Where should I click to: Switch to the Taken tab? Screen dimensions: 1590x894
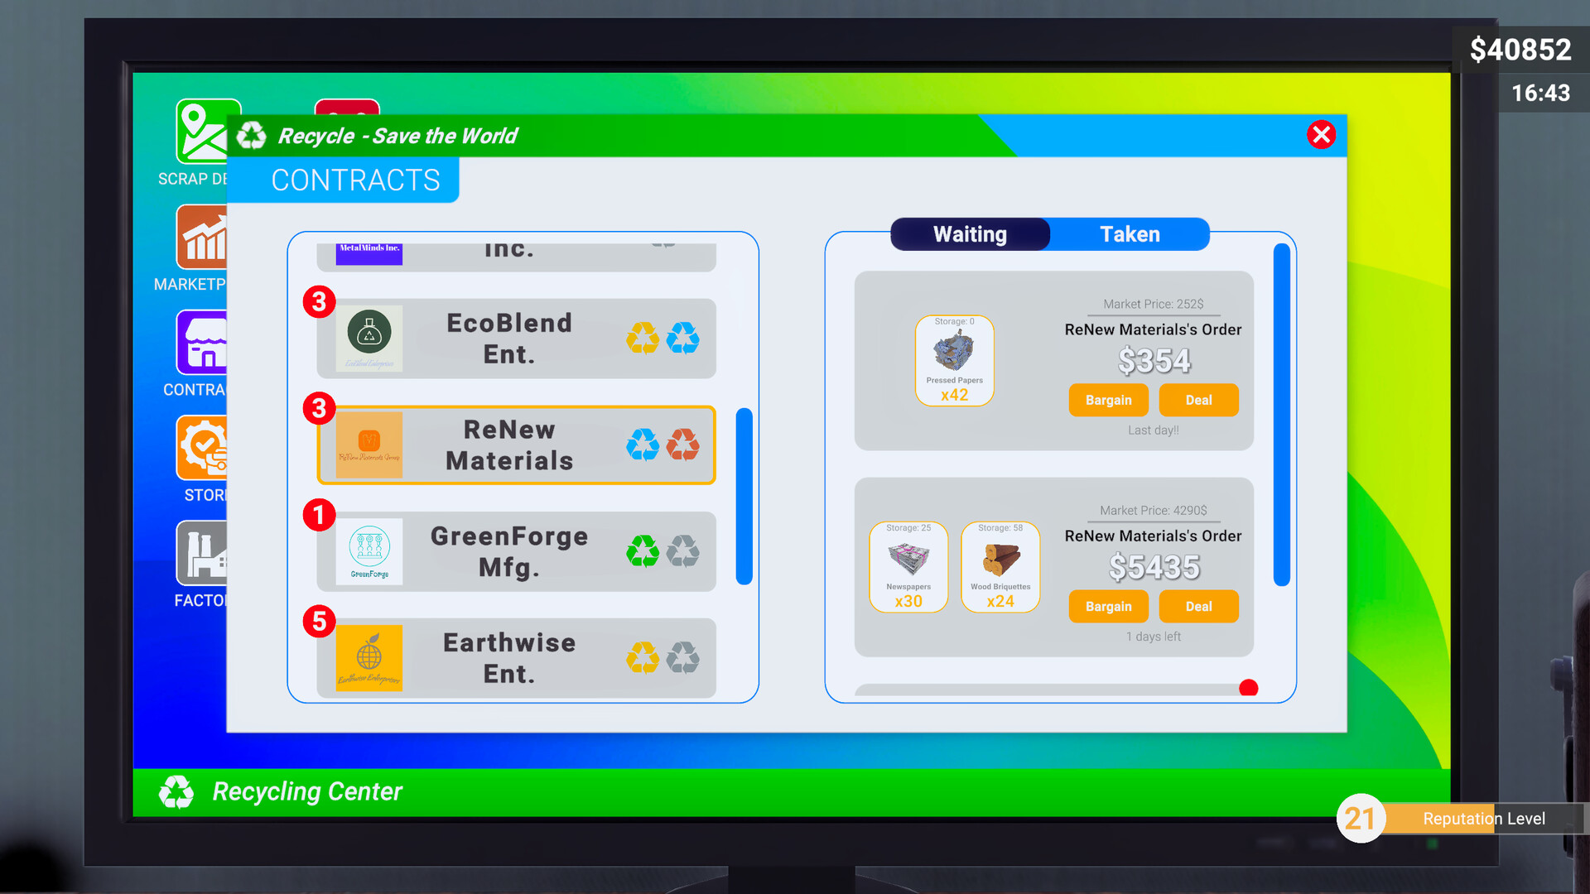click(1130, 233)
